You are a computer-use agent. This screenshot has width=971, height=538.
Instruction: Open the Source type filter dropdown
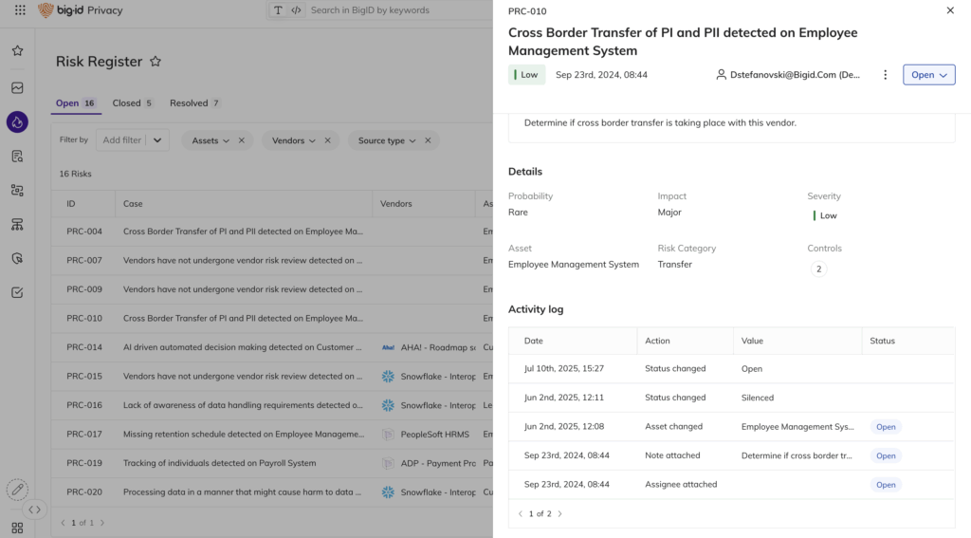tap(382, 140)
